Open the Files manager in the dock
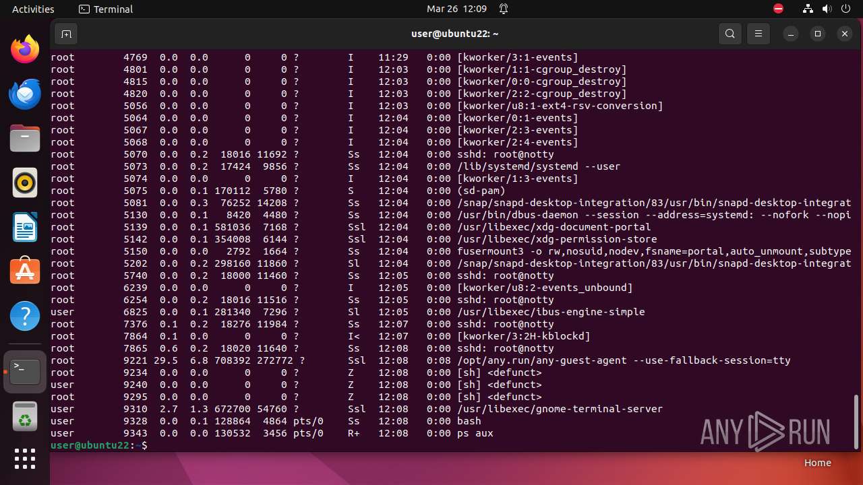This screenshot has height=485, width=863. coord(25,138)
